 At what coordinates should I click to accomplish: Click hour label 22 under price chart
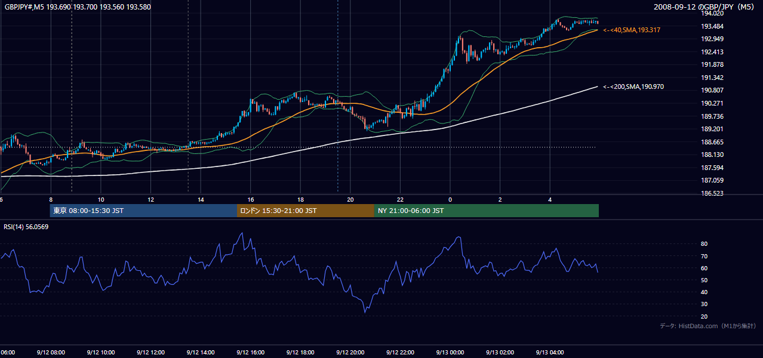400,199
